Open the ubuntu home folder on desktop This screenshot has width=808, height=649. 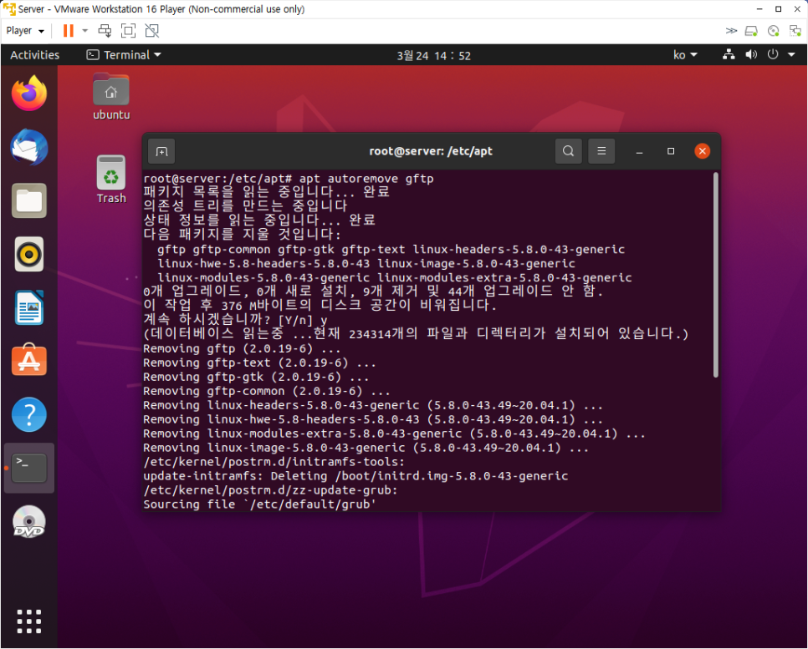[110, 97]
